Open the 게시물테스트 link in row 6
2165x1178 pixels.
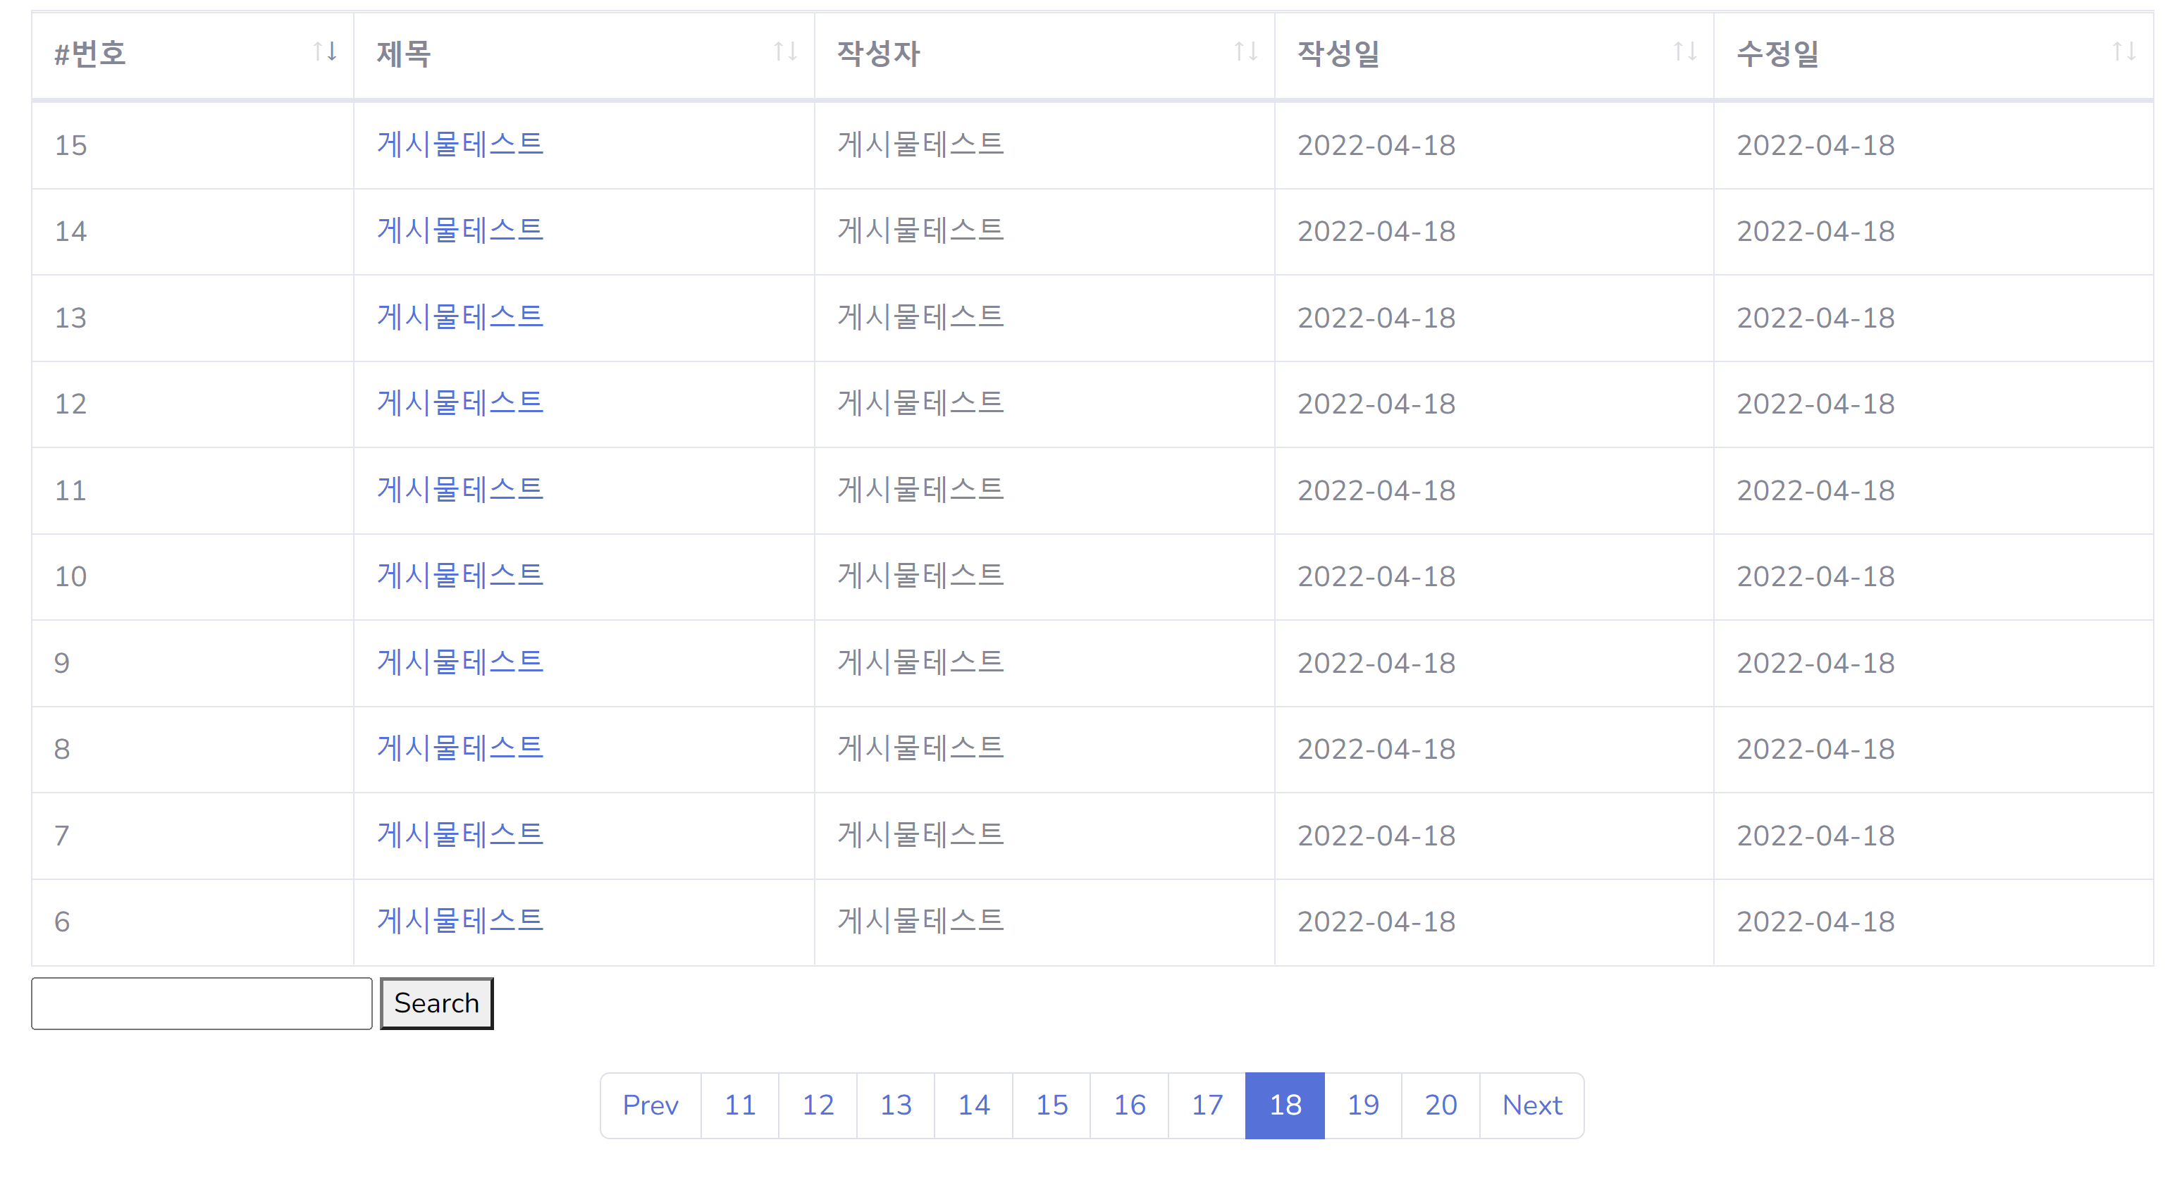pos(459,921)
